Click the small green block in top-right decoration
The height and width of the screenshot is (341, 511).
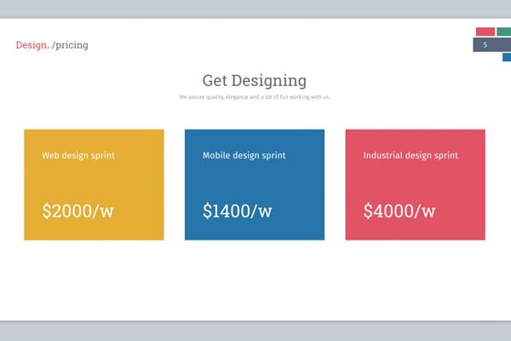tap(504, 32)
